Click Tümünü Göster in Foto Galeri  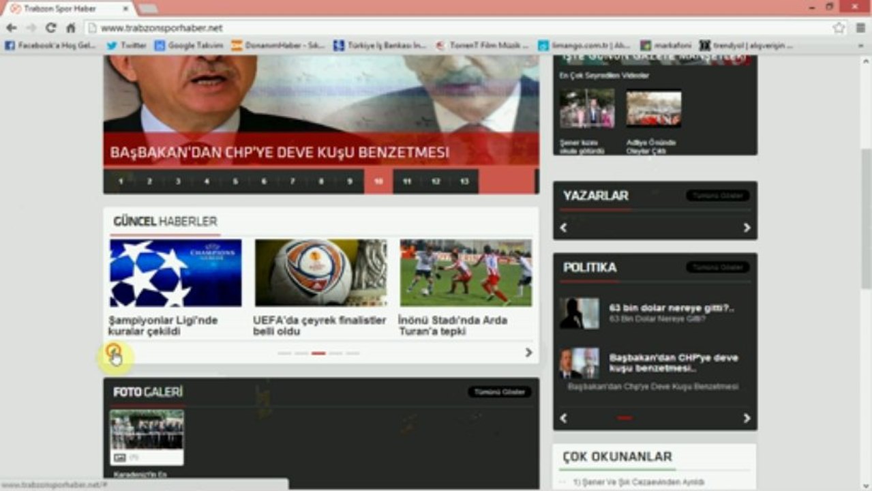(500, 392)
